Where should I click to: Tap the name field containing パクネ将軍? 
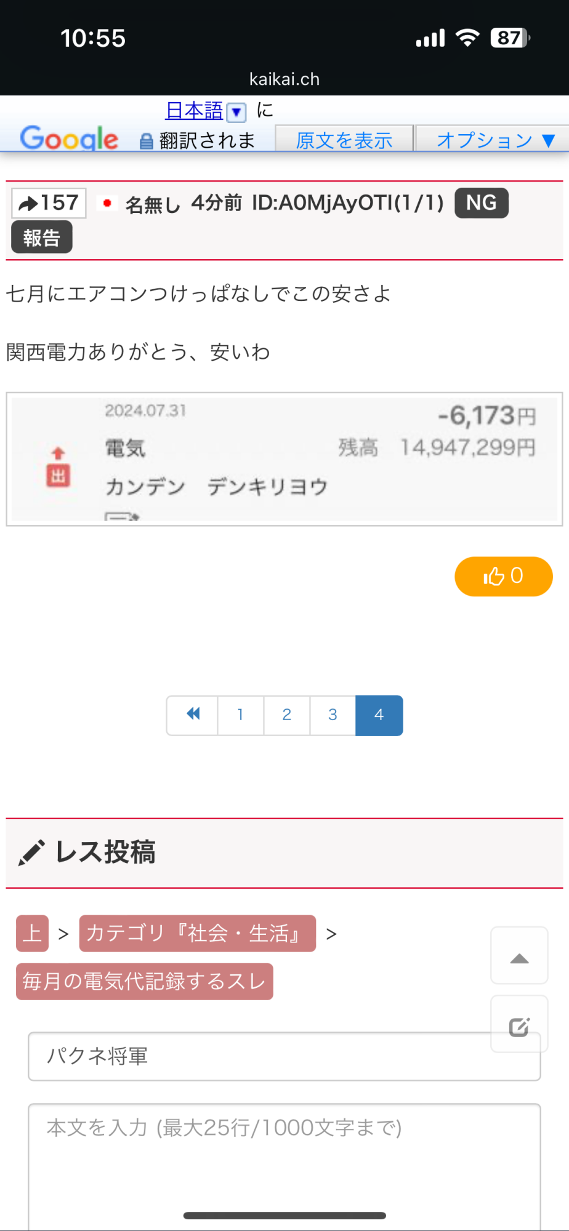[259, 1056]
